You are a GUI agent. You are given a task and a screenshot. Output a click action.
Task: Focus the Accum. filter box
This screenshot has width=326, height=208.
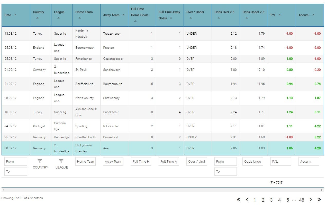pyautogui.click(x=309, y=161)
